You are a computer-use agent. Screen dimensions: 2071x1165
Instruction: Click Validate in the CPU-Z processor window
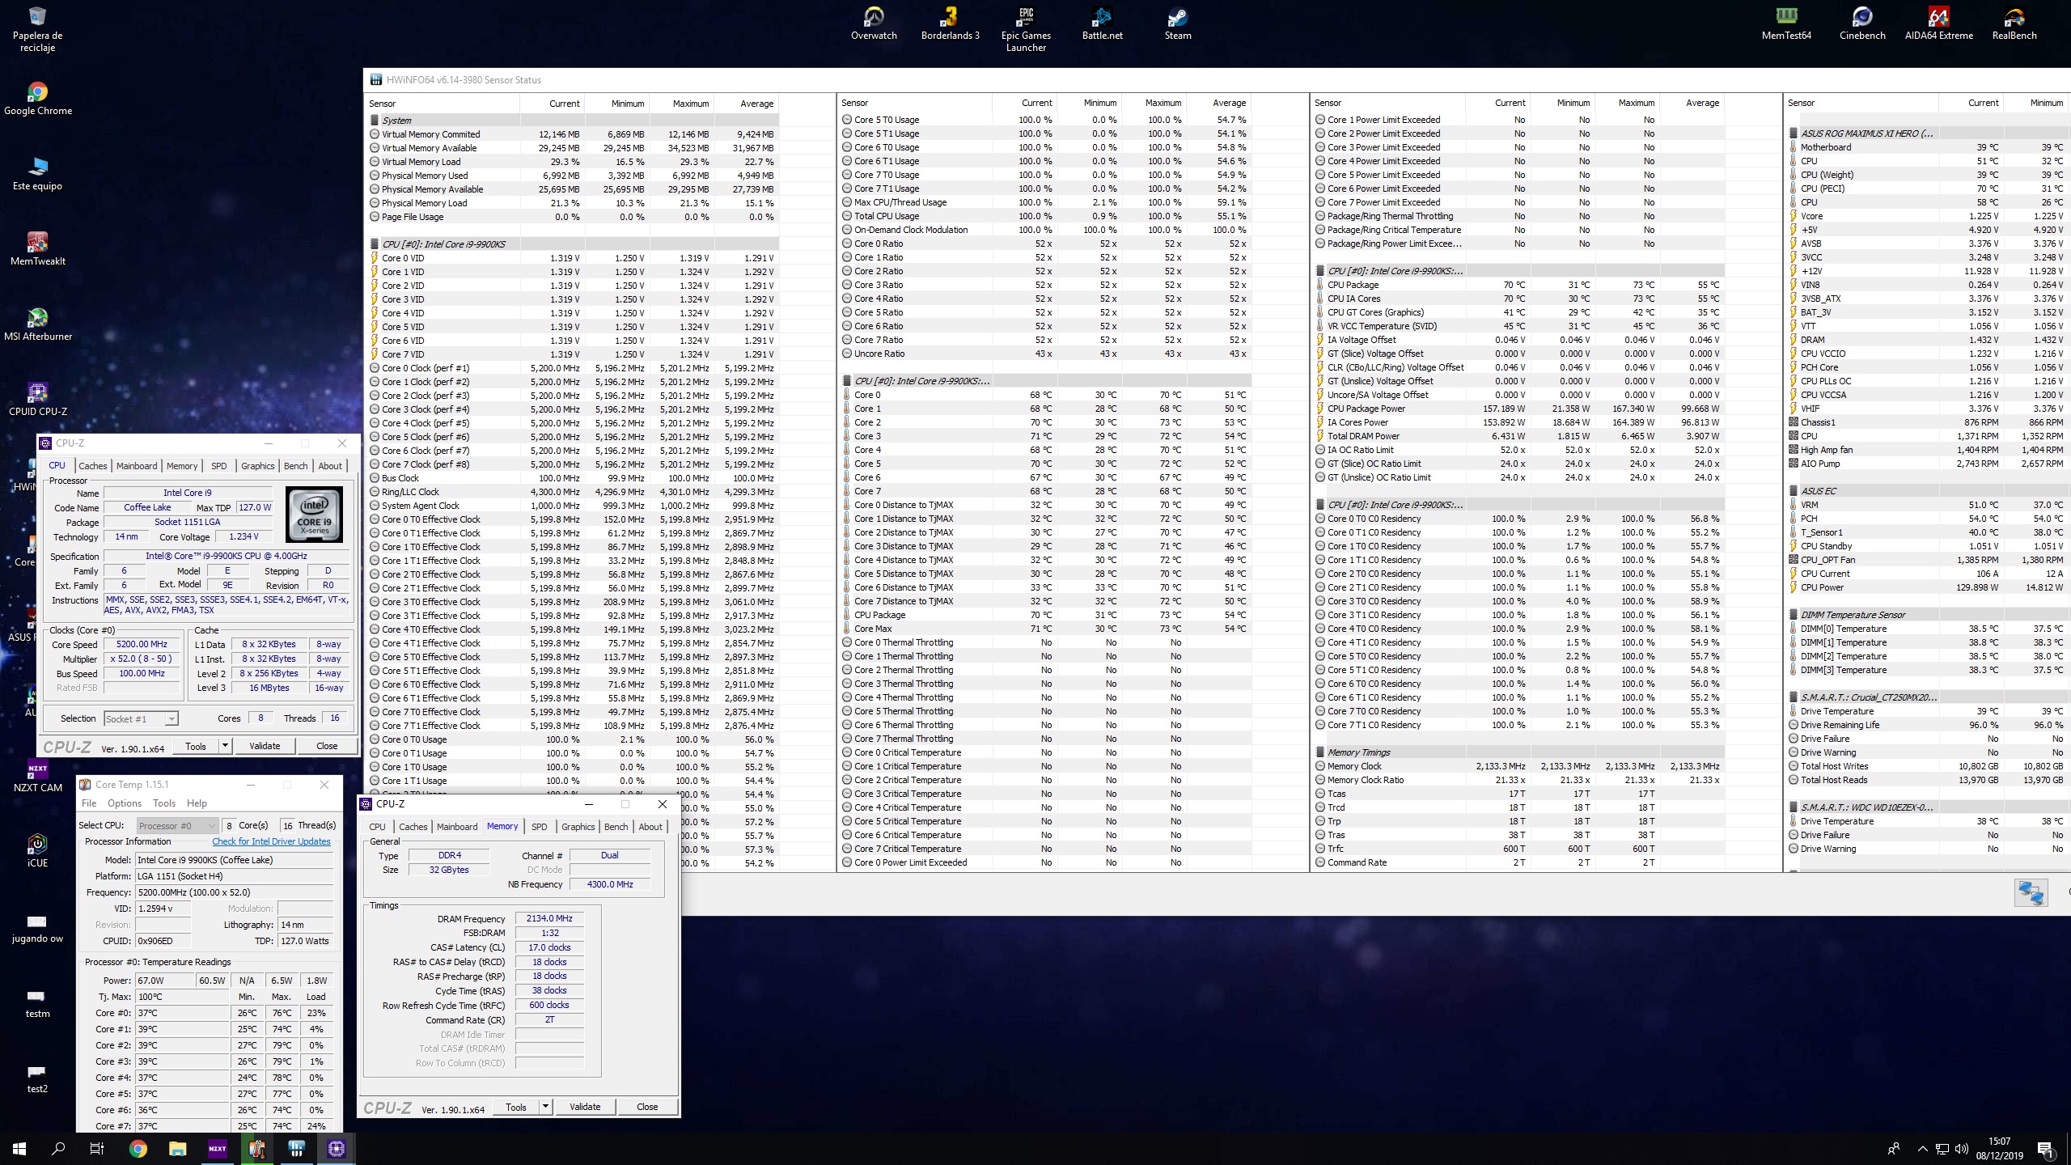pyautogui.click(x=265, y=746)
